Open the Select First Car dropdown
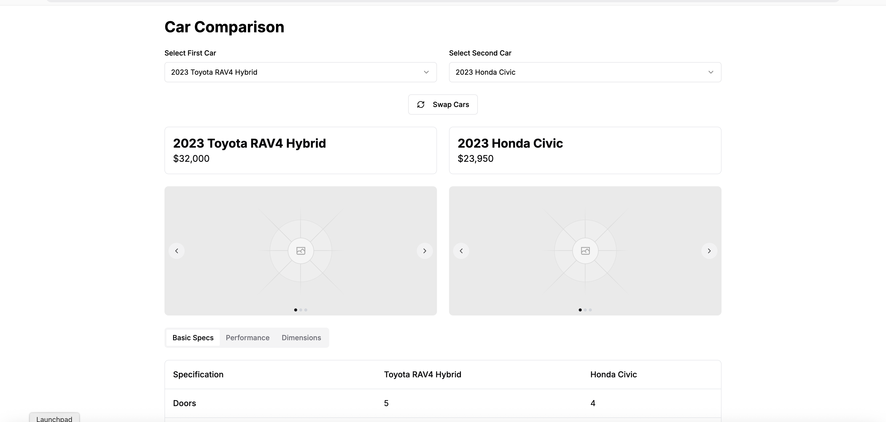886x422 pixels. (x=300, y=72)
